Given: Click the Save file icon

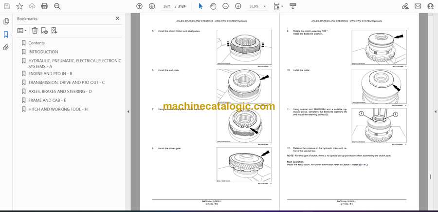Looking at the screenshot, I should point(7,6).
